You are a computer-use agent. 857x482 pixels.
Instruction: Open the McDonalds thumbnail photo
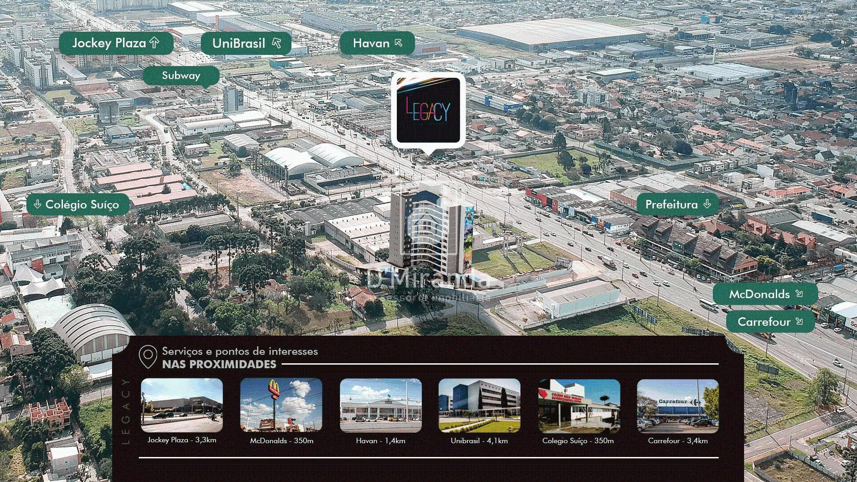[281, 406]
